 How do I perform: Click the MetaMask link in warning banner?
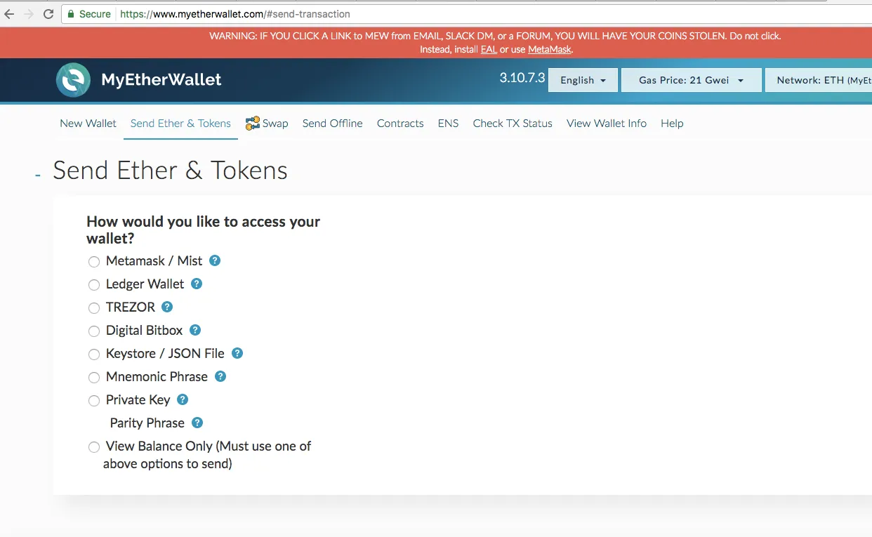550,50
